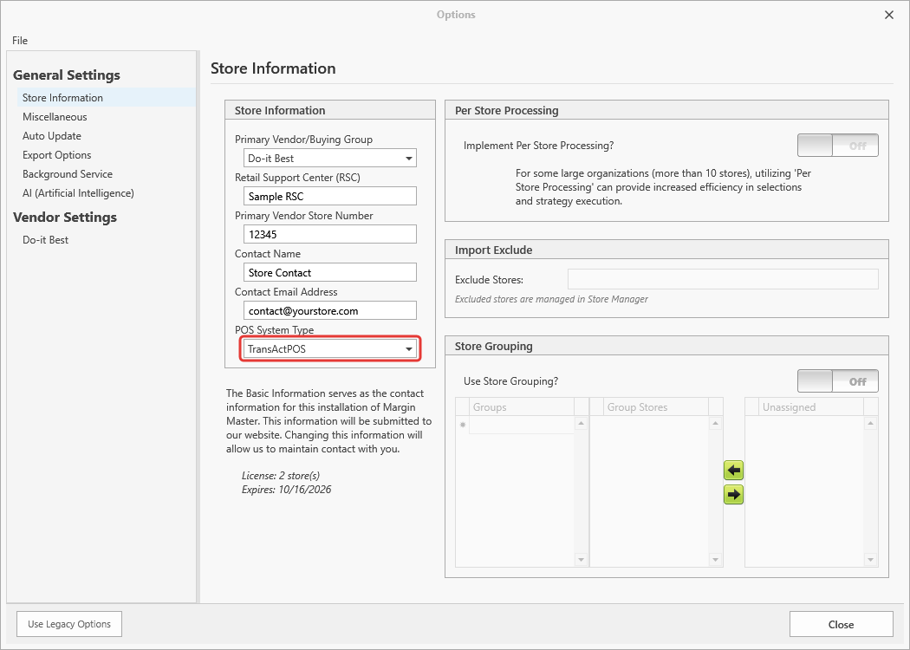This screenshot has width=910, height=650.
Task: Go to Miscellaneous settings
Action: tap(55, 117)
